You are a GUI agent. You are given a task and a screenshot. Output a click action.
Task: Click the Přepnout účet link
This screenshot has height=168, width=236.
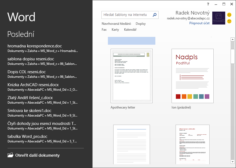pos(199,23)
